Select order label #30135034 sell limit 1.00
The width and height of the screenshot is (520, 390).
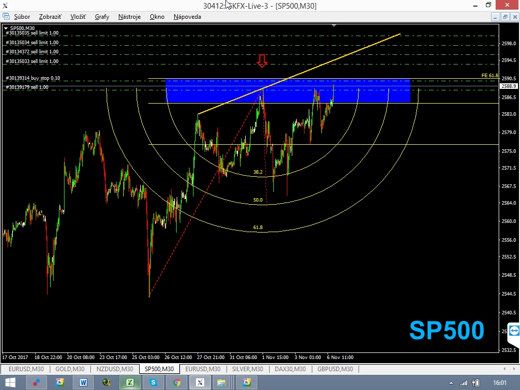pyautogui.click(x=32, y=43)
